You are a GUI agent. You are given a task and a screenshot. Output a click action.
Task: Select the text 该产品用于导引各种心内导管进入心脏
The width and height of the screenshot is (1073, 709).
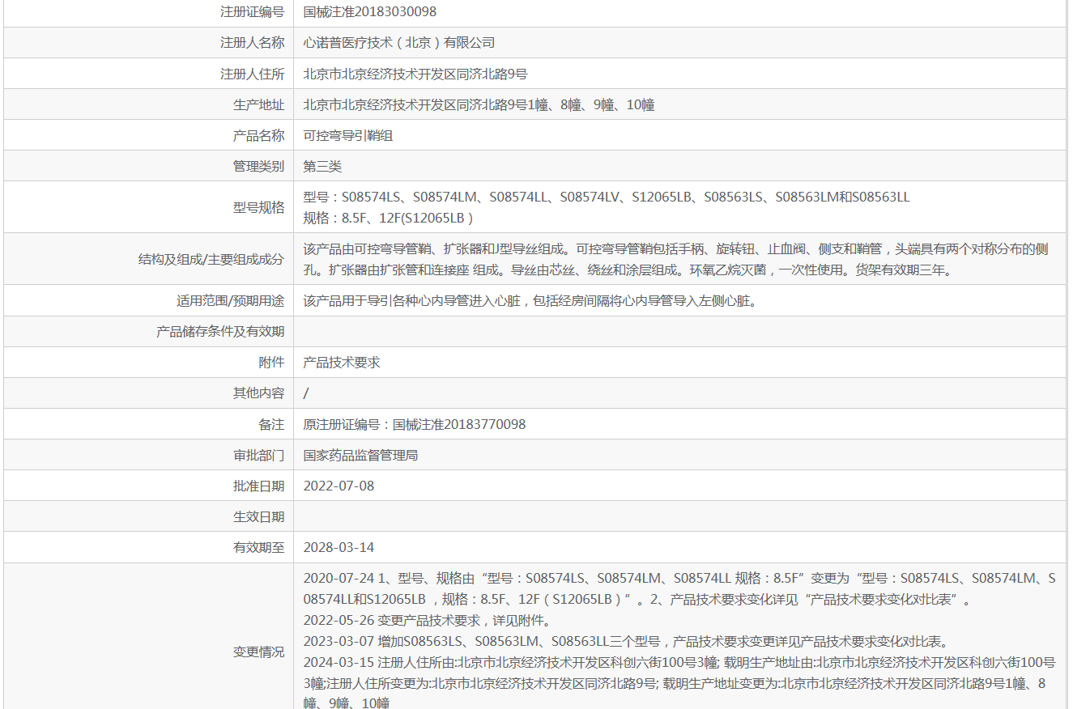coord(412,301)
